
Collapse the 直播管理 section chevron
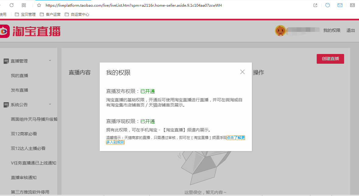(50, 61)
